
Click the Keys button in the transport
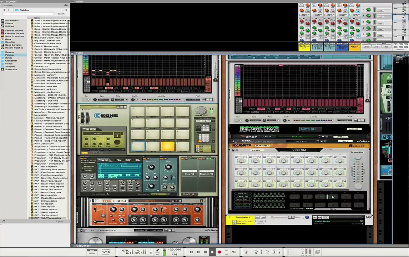tap(92, 250)
